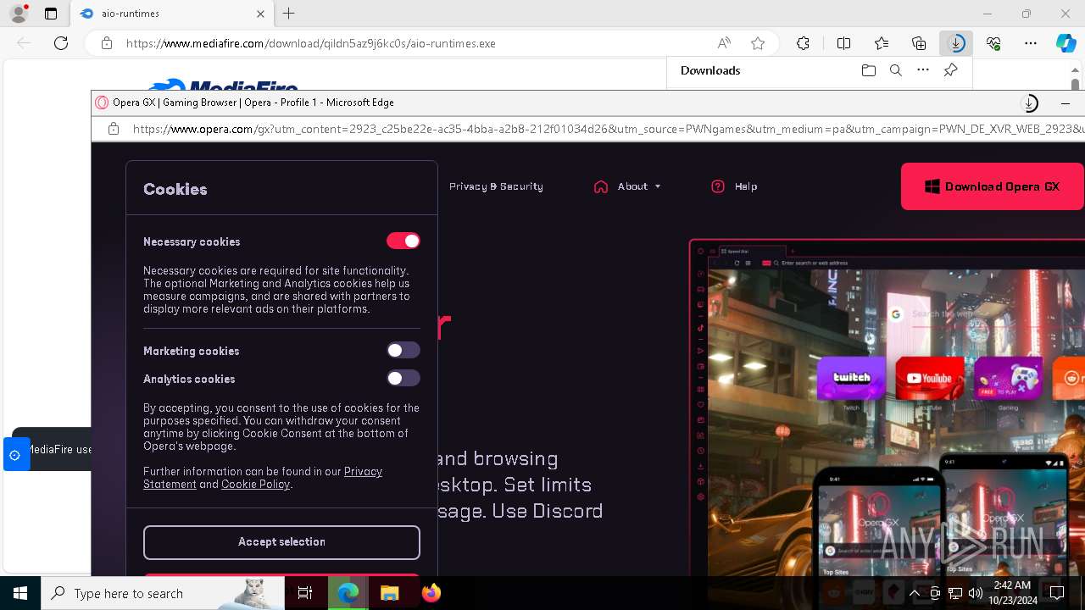Click the MediaFire URL address bar
This screenshot has width=1085, height=610.
310,43
